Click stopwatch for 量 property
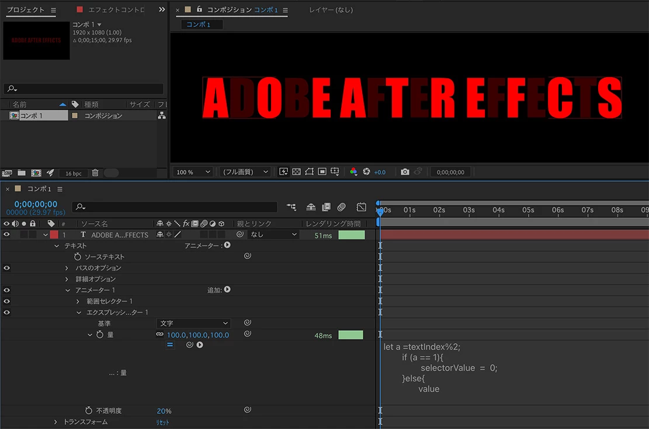Screen dimensions: 649x429 point(100,334)
